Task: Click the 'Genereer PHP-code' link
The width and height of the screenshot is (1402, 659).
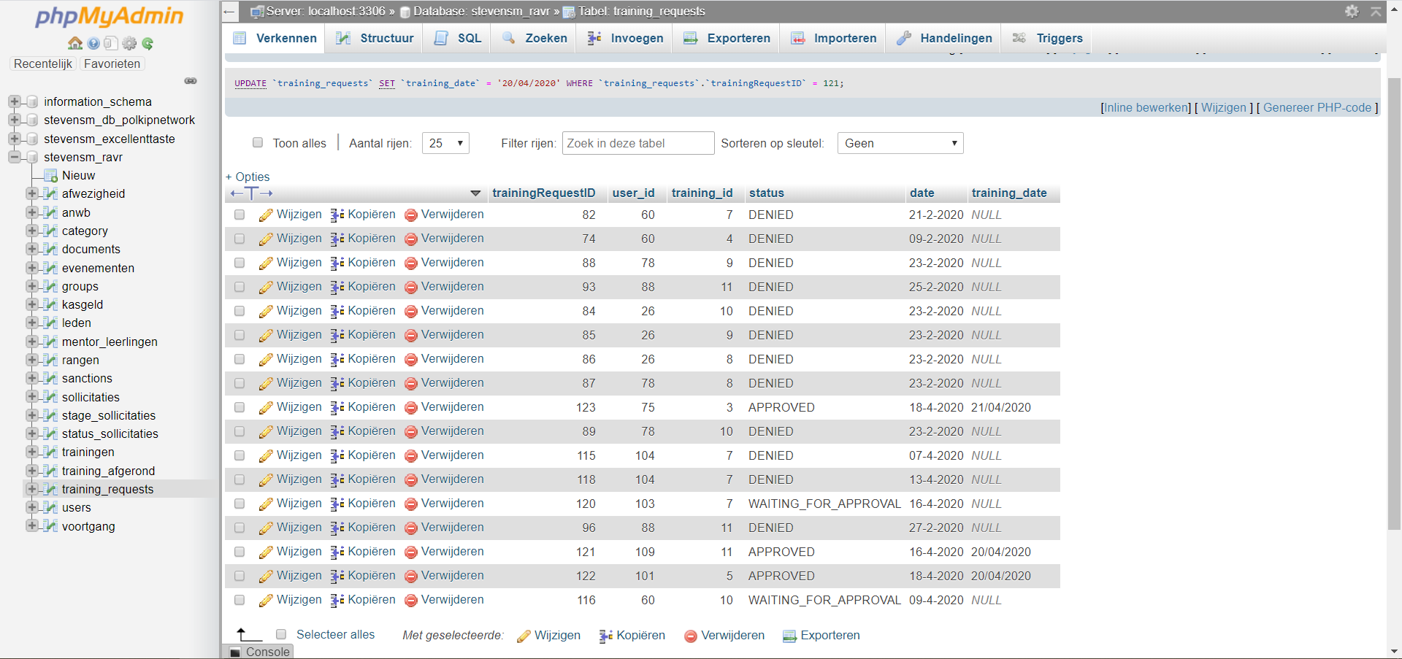Action: point(1317,107)
